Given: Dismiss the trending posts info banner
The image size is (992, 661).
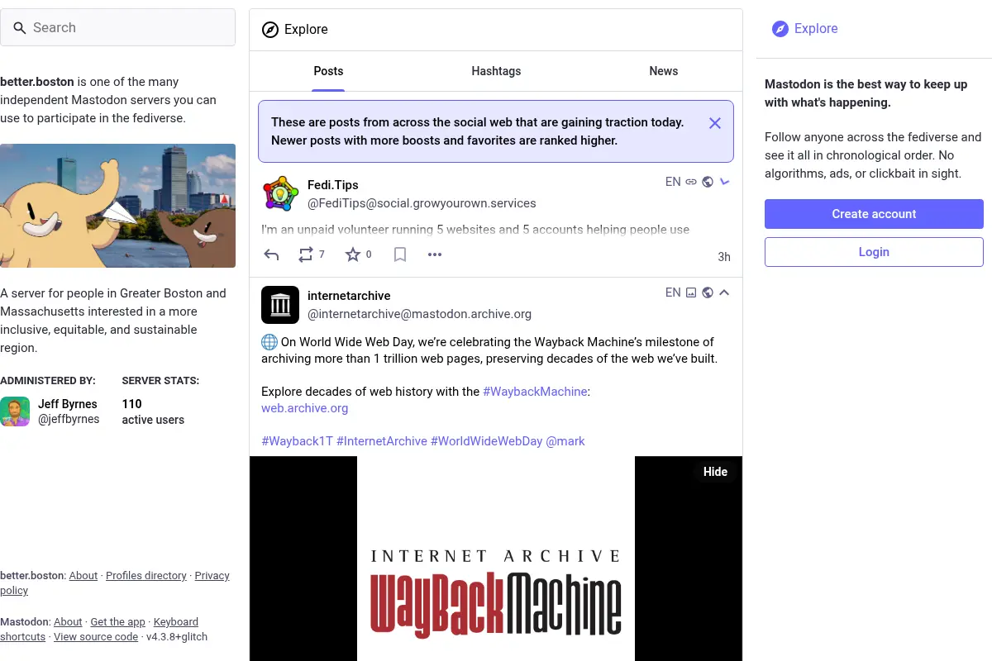Looking at the screenshot, I should [x=715, y=123].
